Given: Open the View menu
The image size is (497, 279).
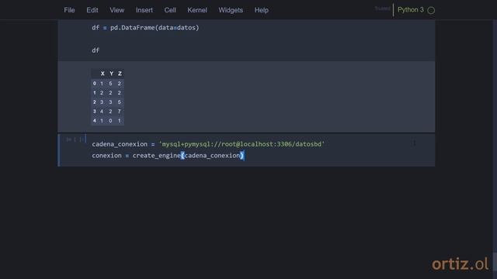Looking at the screenshot, I should [117, 10].
